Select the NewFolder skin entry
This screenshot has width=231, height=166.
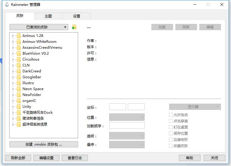[32, 95]
